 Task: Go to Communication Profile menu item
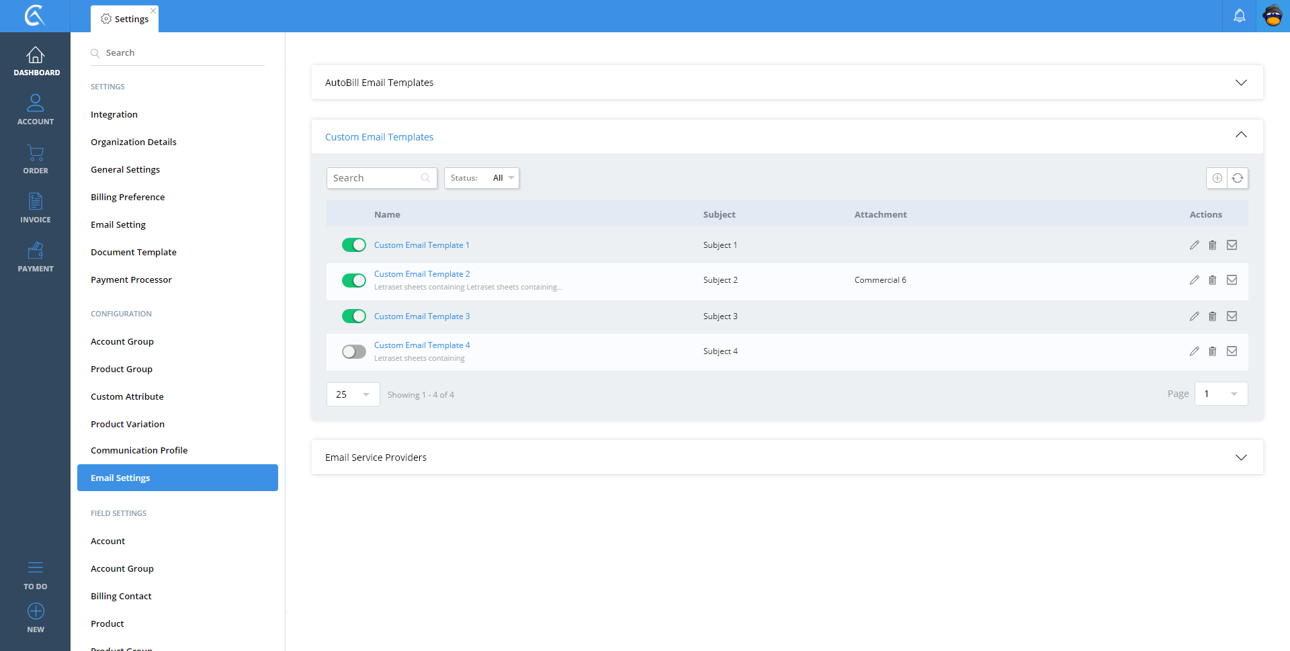click(x=139, y=450)
